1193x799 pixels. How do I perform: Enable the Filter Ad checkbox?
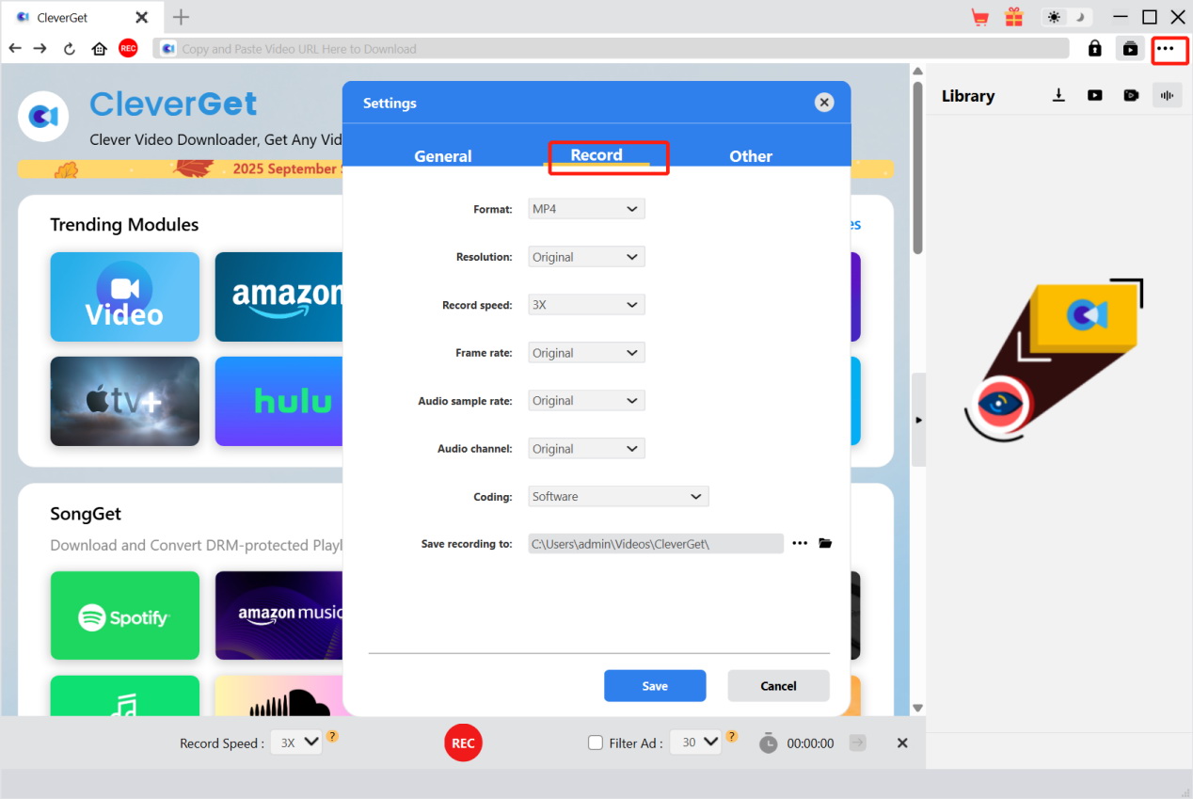[596, 743]
